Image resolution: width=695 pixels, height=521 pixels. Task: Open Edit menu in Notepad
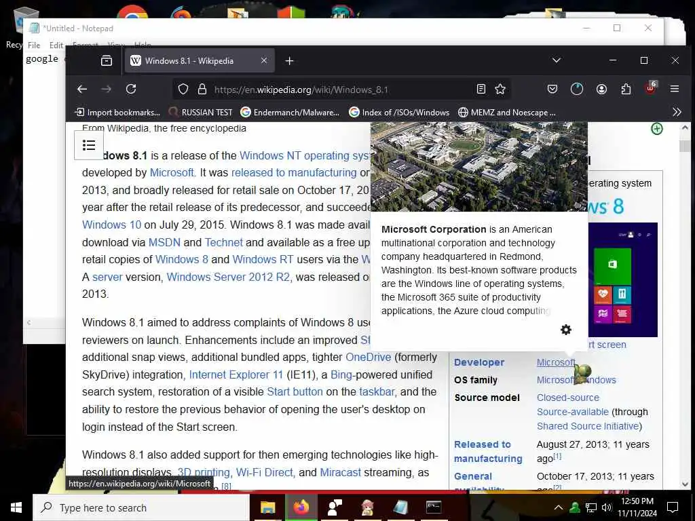click(x=56, y=45)
